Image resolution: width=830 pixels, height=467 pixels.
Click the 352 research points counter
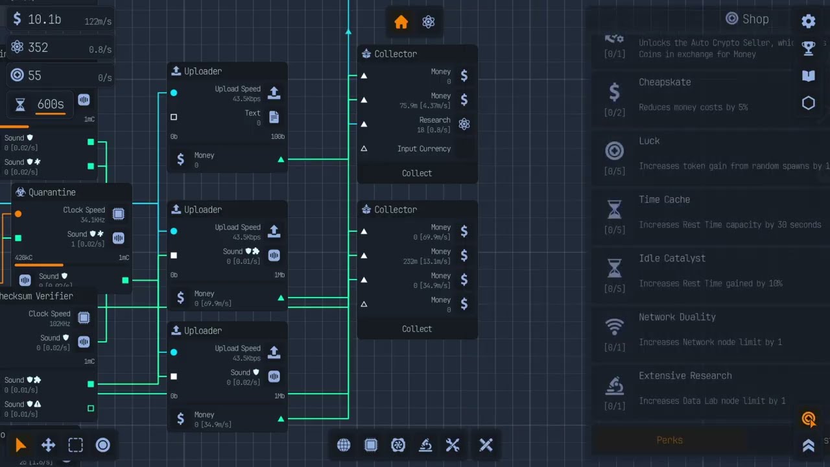(60, 47)
